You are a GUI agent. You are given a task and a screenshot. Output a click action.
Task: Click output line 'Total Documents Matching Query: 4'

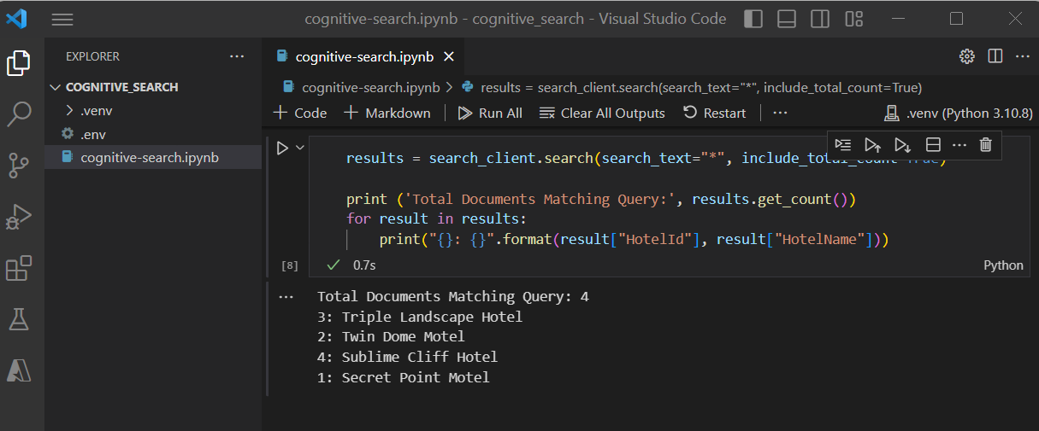(x=453, y=297)
